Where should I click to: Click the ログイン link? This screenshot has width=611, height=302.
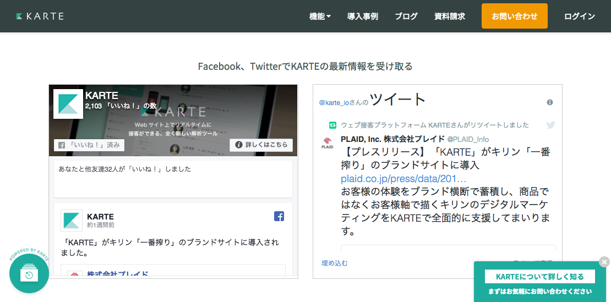tap(579, 17)
